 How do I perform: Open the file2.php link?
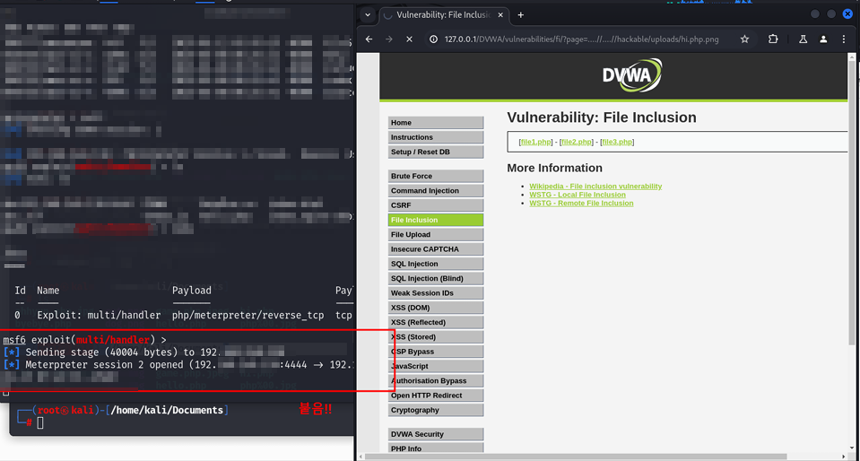[x=577, y=142]
